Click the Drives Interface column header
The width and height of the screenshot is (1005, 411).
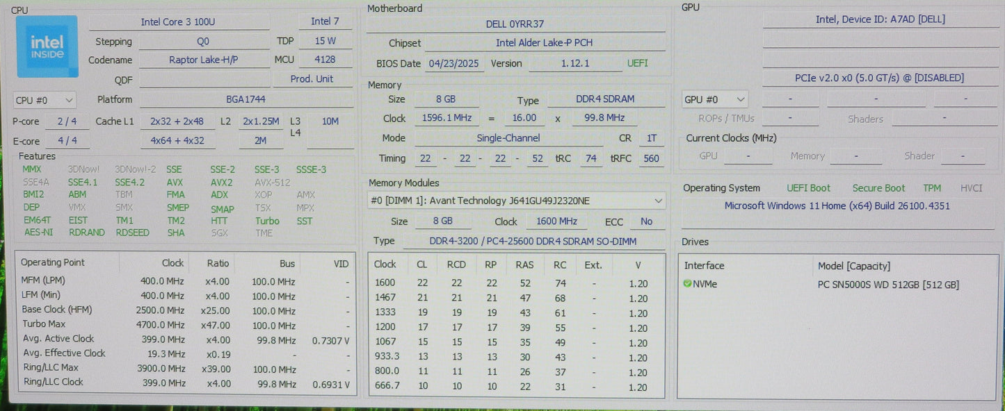[x=704, y=266]
